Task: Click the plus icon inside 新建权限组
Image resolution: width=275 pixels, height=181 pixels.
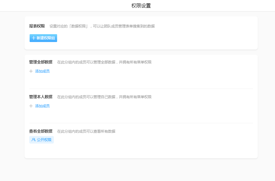Action: click(x=33, y=38)
